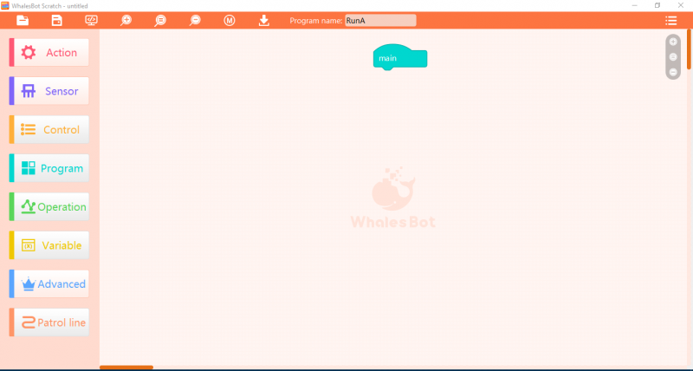Click the vertical scrollbar thumb on the canvas

pyautogui.click(x=689, y=49)
